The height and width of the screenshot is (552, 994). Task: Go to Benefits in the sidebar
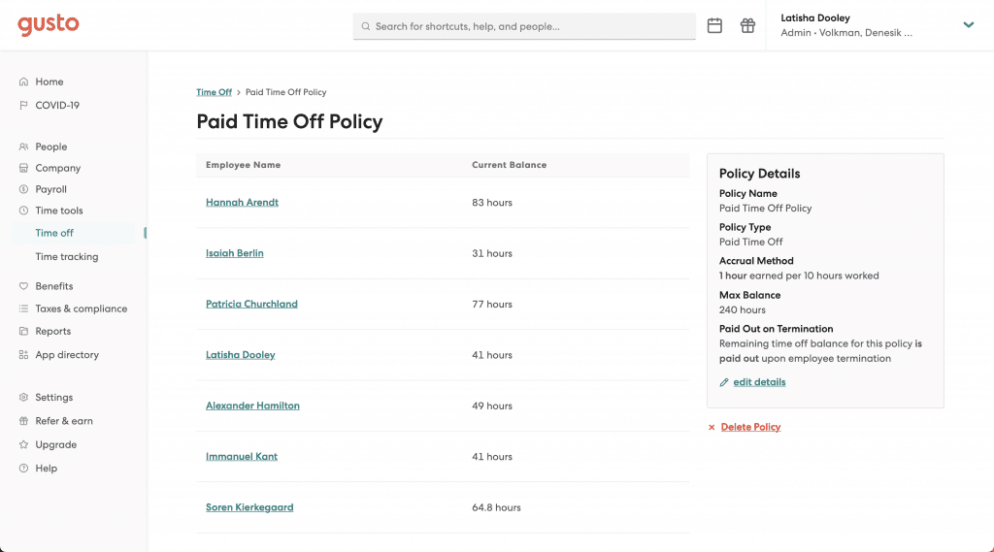coord(53,286)
